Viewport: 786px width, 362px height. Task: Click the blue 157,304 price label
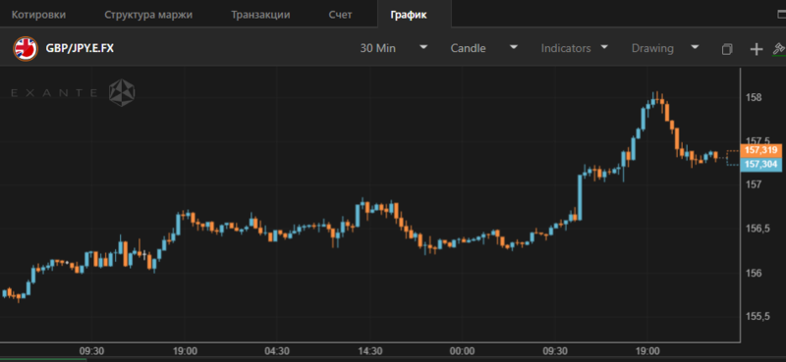(x=760, y=164)
